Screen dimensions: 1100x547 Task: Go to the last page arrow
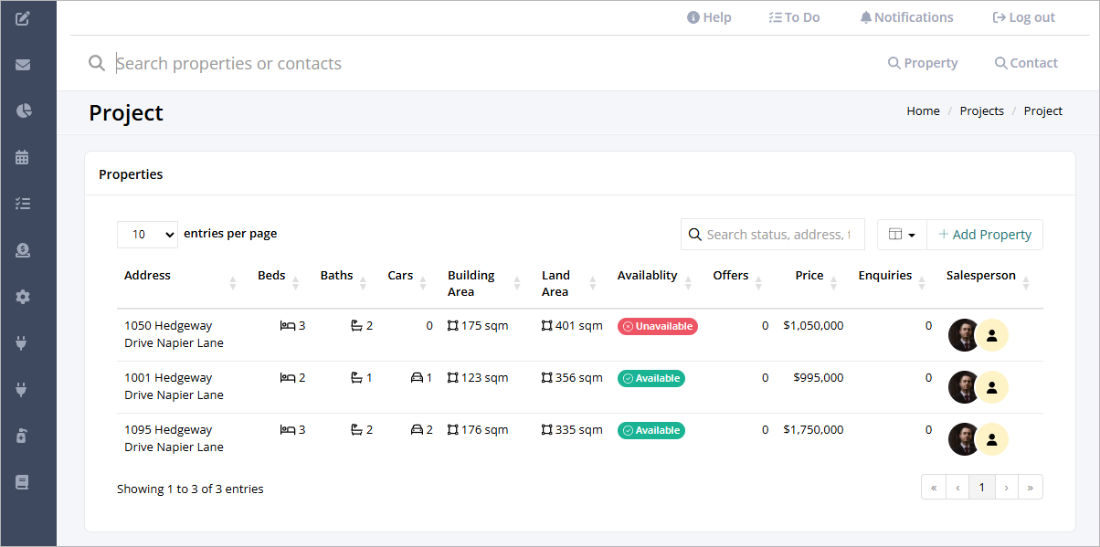1030,488
